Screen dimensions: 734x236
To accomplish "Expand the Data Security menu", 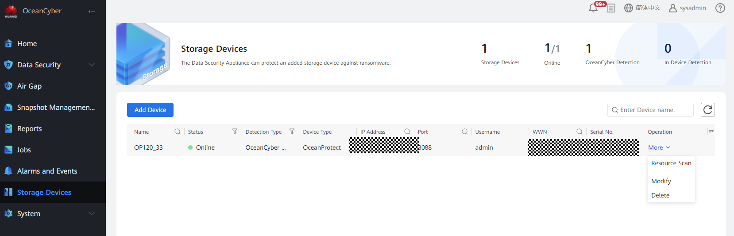I will (92, 65).
